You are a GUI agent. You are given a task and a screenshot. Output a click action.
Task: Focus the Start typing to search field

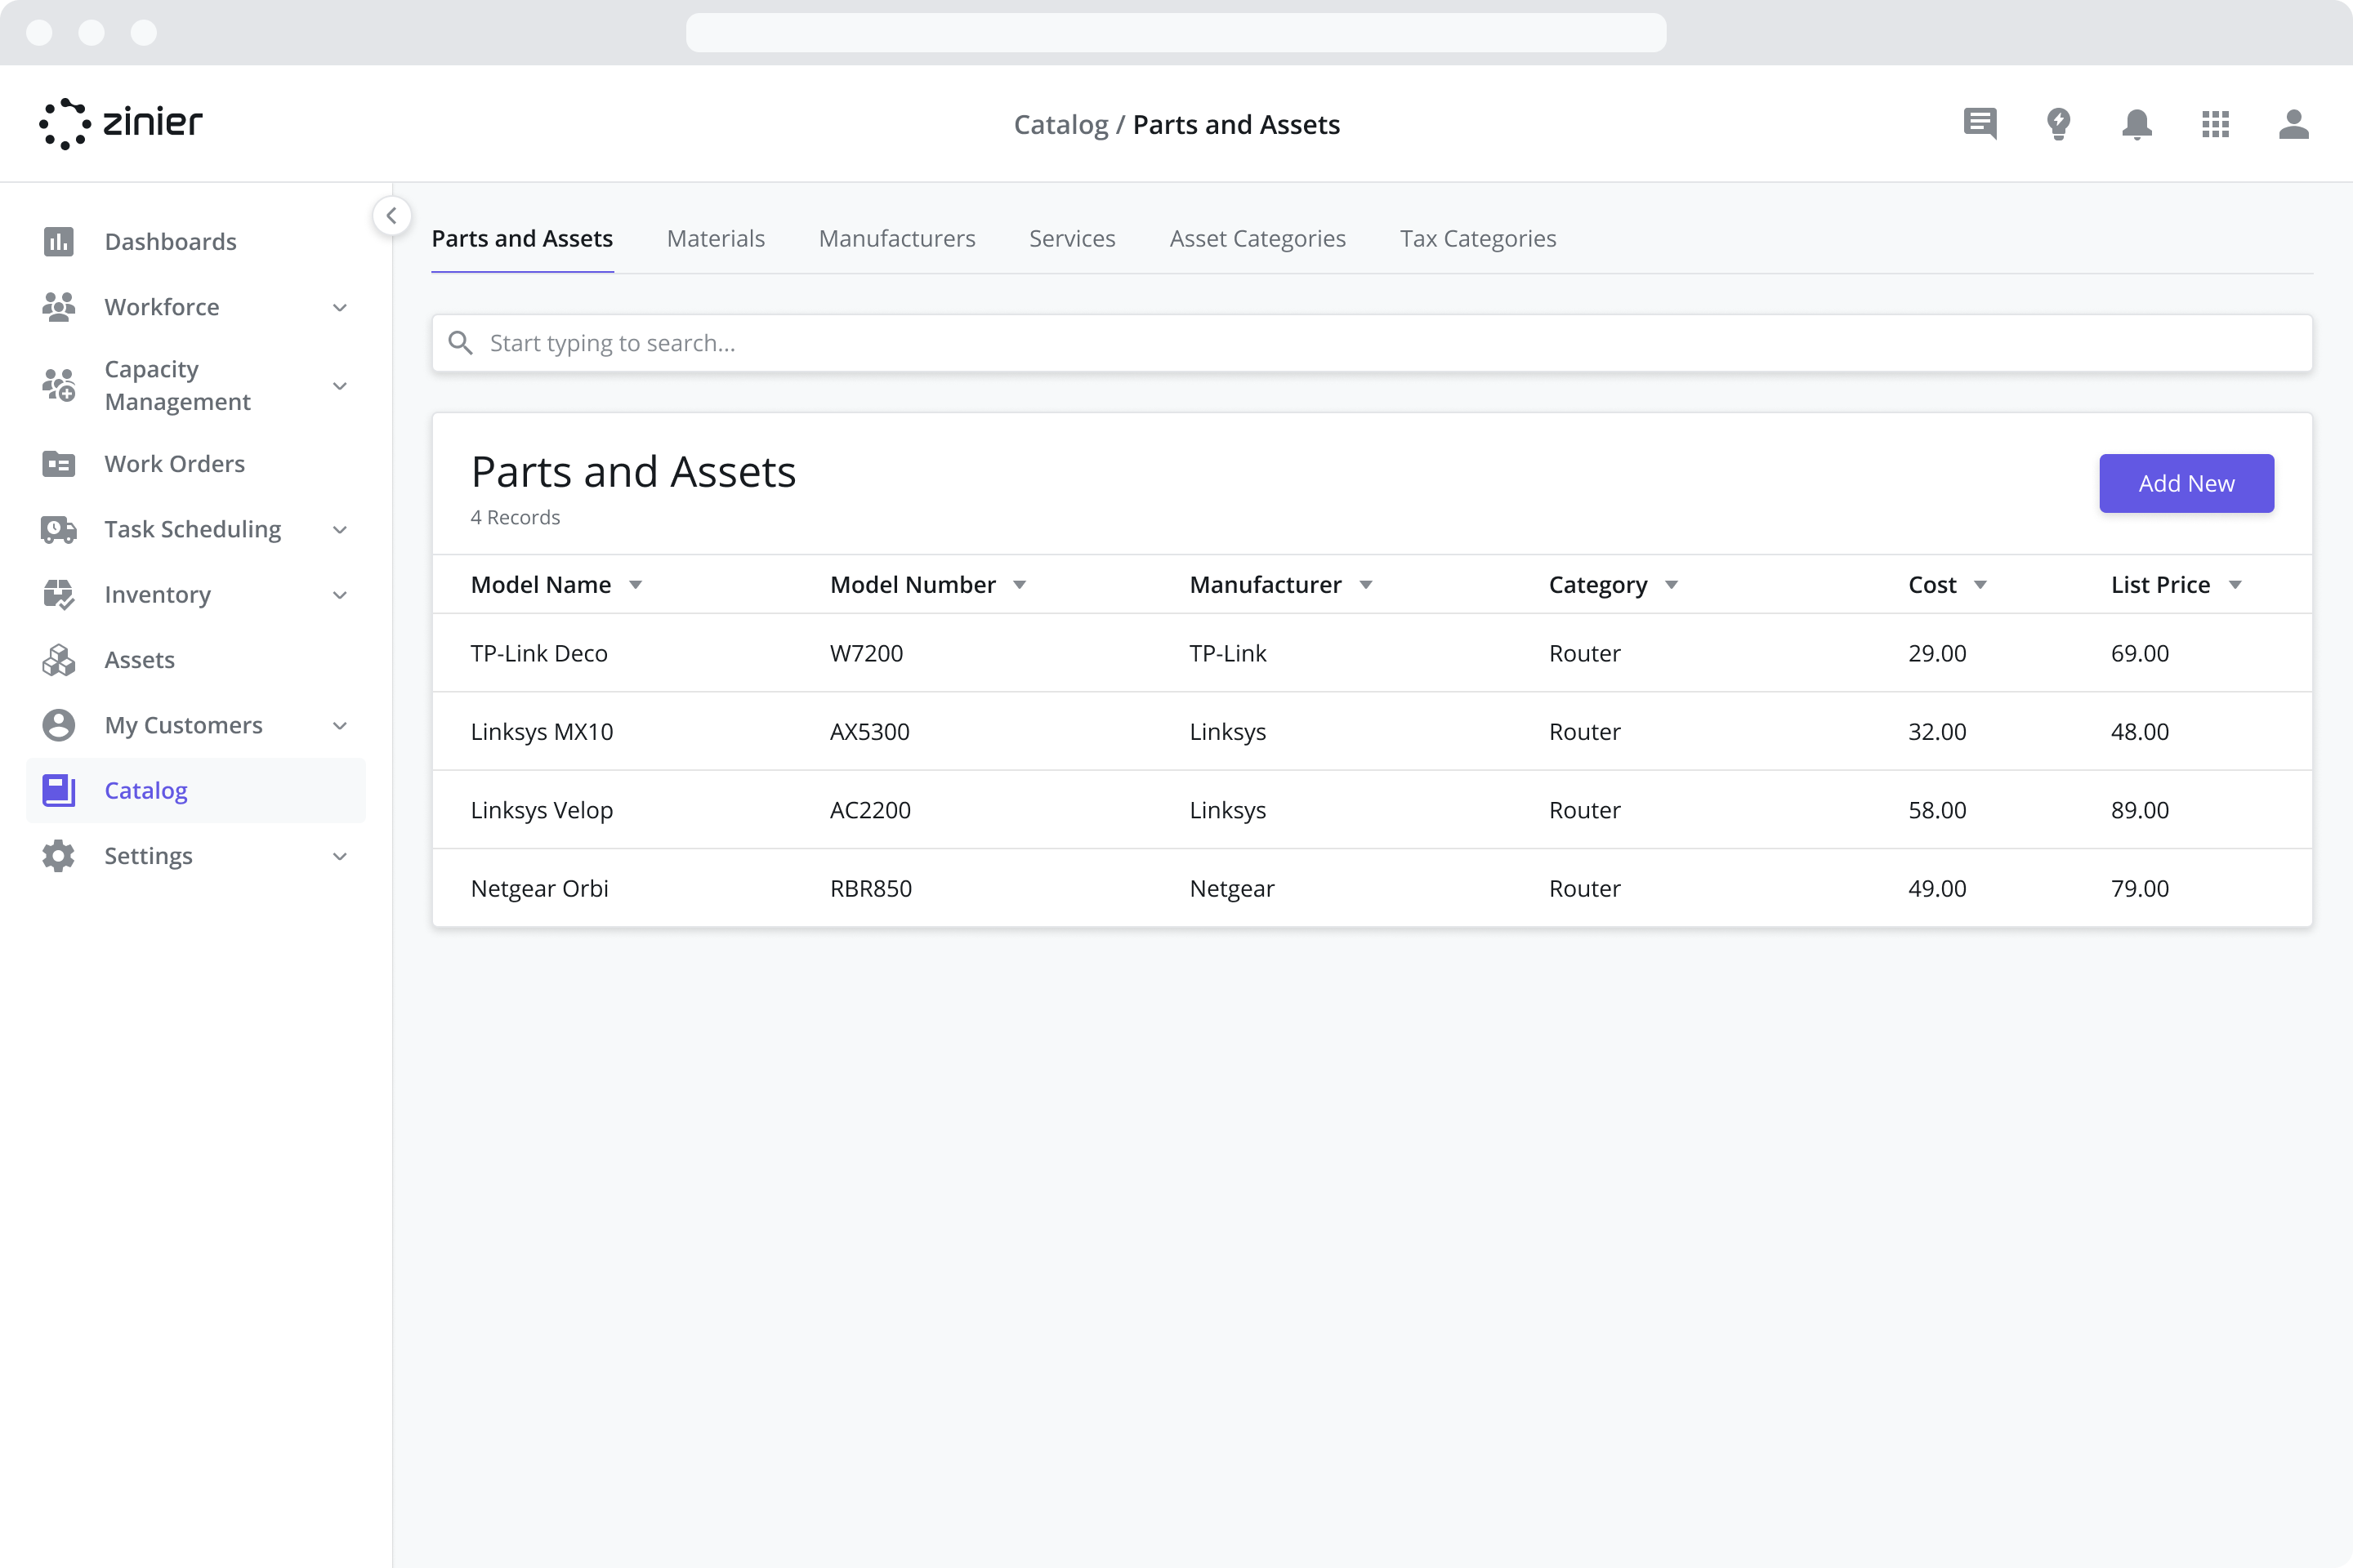1373,343
